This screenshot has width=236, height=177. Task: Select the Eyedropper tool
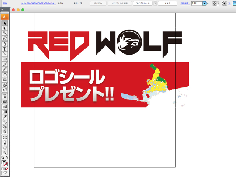point(5,117)
